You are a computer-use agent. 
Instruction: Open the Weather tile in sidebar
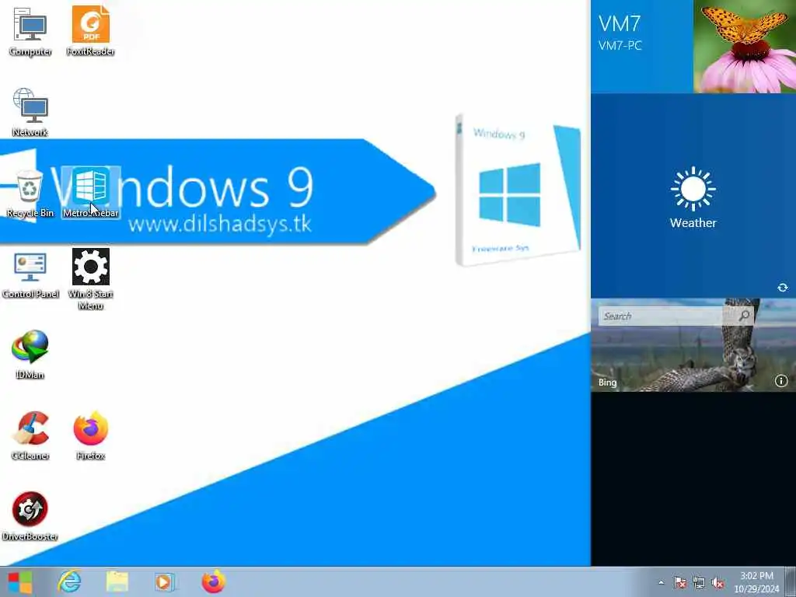pyautogui.click(x=693, y=196)
